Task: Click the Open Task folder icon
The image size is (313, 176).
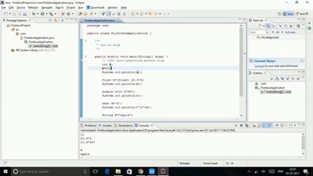Action: 86,14
